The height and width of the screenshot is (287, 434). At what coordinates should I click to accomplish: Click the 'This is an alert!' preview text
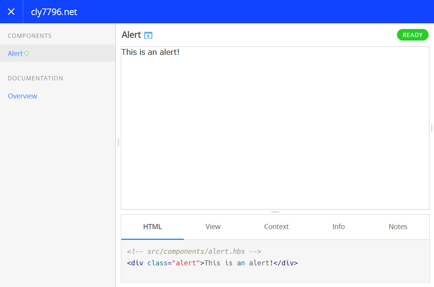tap(151, 52)
